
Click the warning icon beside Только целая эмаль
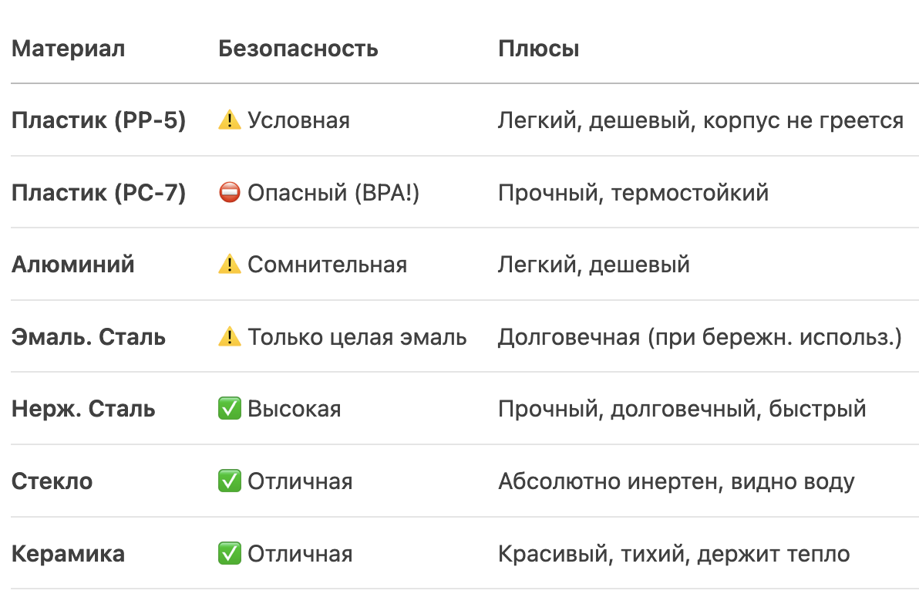click(x=229, y=336)
